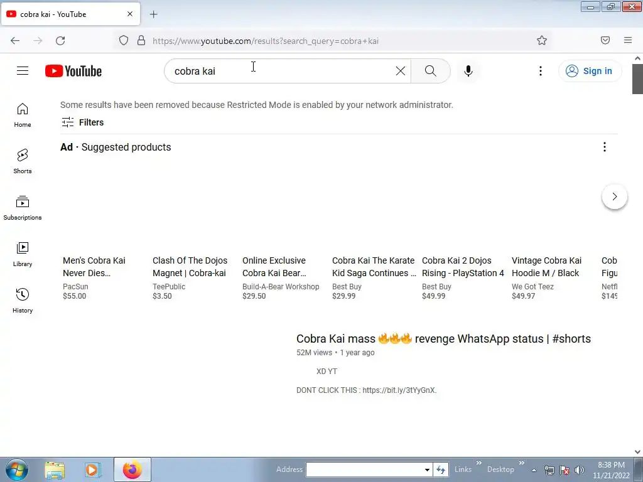Open Vintage Cobra Kai Hoodie product
Image resolution: width=643 pixels, height=482 pixels.
point(547,267)
